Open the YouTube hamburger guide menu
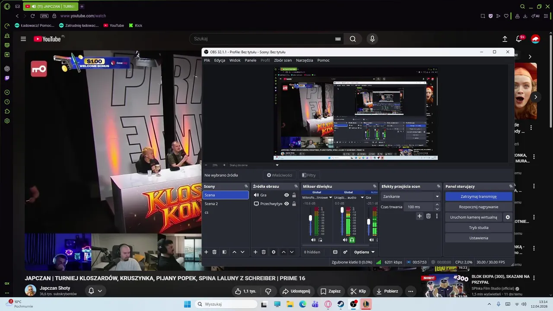553x311 pixels. [23, 39]
